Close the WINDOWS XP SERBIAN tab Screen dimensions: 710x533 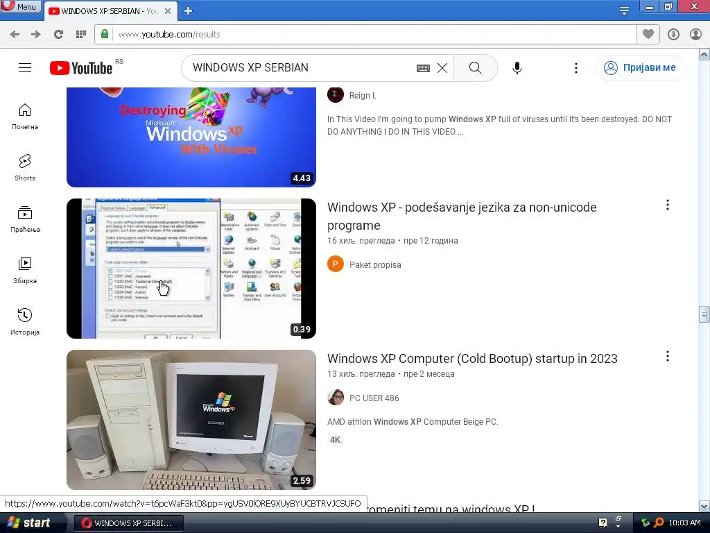coord(168,11)
